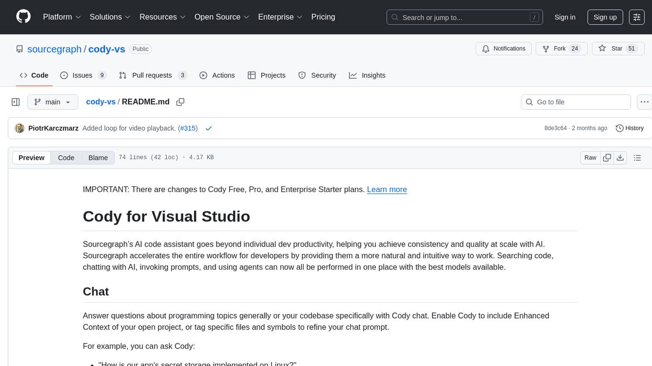Show commit checks success checkmark
652x366 pixels.
pyautogui.click(x=209, y=128)
